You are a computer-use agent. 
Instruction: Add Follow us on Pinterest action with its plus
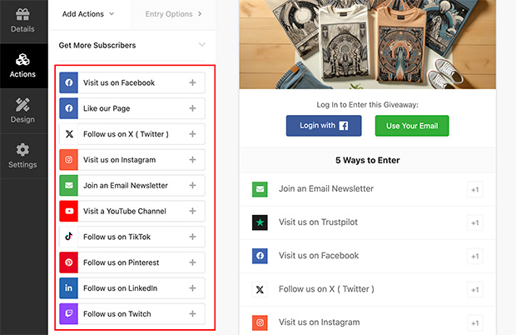(192, 262)
